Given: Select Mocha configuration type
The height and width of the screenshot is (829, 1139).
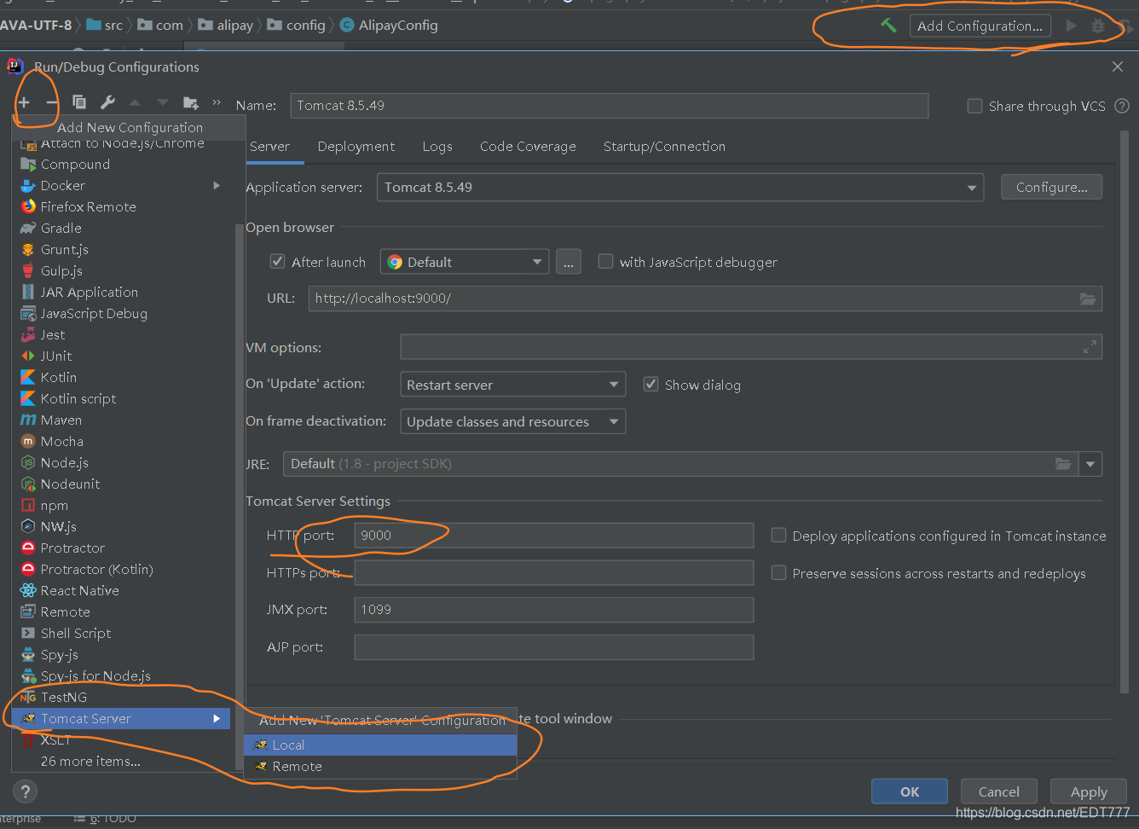Looking at the screenshot, I should [120, 441].
